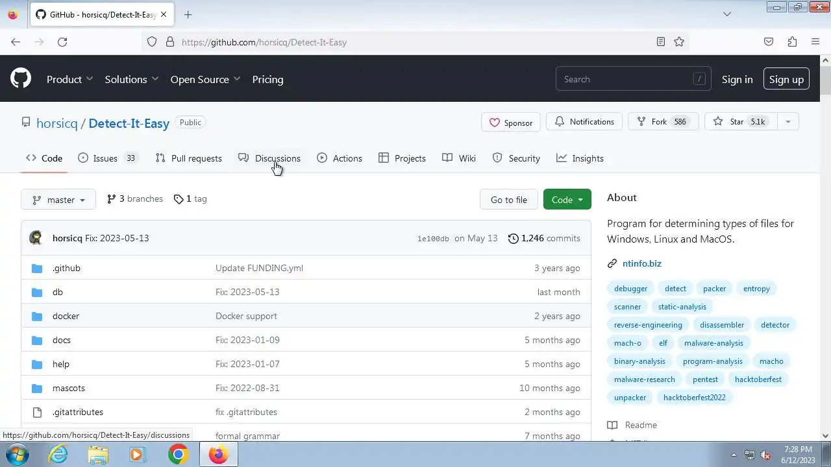The image size is (831, 467).
Task: Click the site security padlock icon
Action: click(170, 42)
